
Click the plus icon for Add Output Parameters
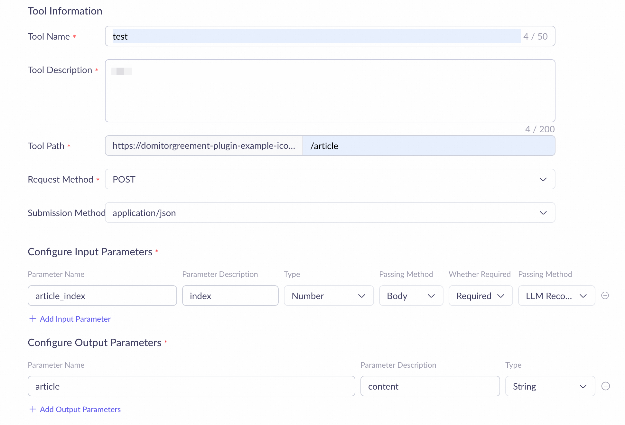[x=33, y=409]
